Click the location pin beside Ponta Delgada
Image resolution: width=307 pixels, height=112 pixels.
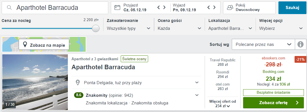(x=78, y=82)
